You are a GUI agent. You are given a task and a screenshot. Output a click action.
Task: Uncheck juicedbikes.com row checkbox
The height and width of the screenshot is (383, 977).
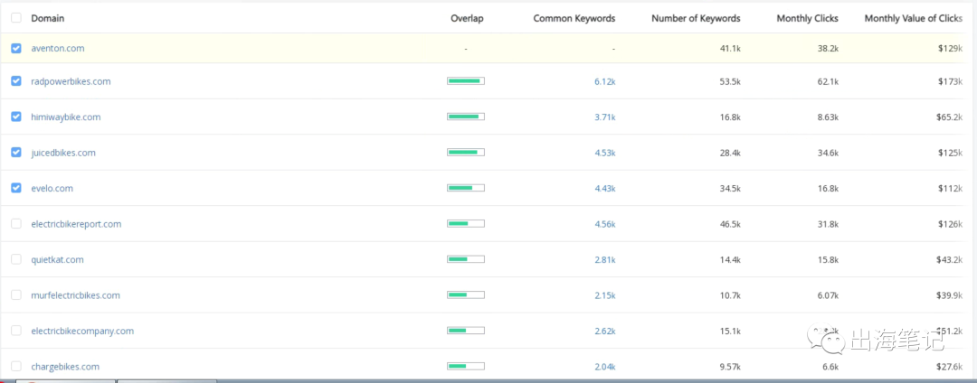tap(16, 153)
